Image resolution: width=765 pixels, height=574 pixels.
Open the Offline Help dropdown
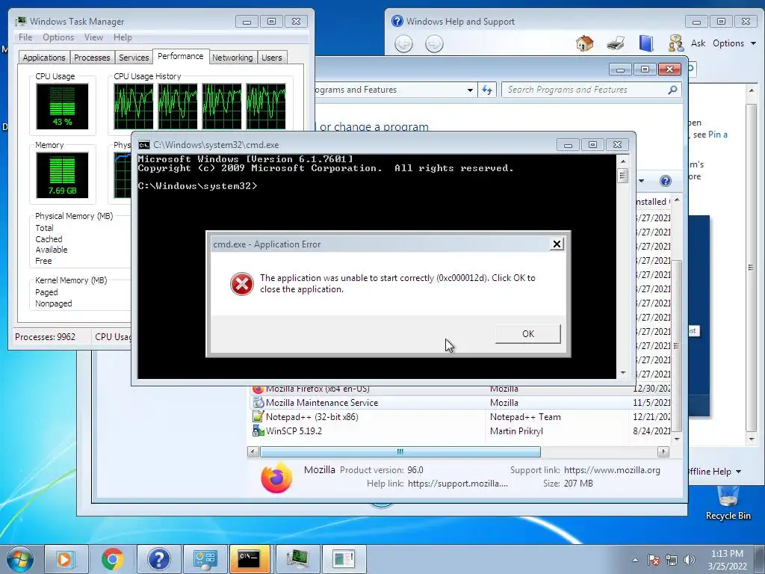[x=713, y=472]
